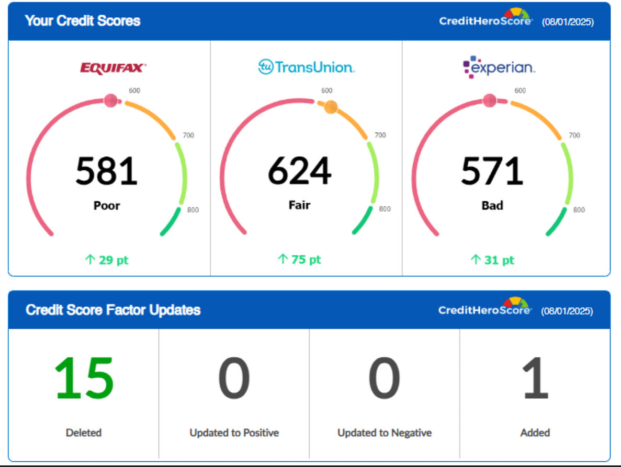Screen dimensions: 621x467
Task: Click the TransUnion orange gauge marker knob
Action: coord(331,107)
